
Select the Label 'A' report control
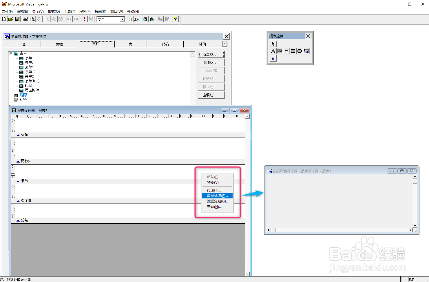click(273, 51)
